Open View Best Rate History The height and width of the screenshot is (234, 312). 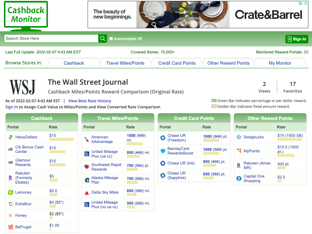click(x=89, y=100)
